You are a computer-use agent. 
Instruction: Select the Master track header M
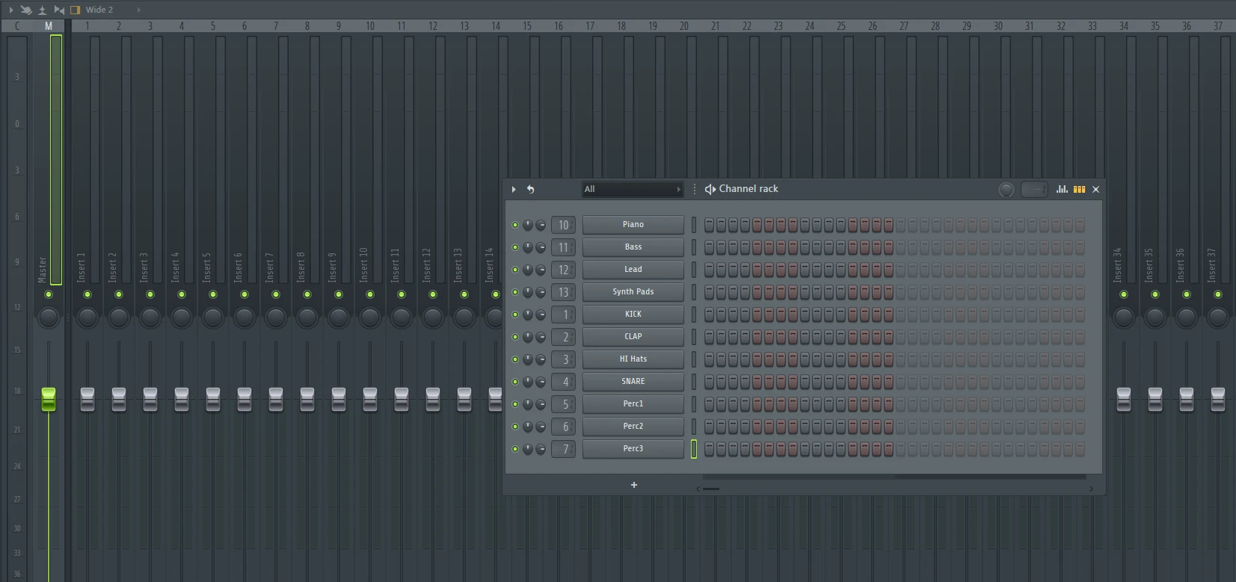pyautogui.click(x=49, y=26)
